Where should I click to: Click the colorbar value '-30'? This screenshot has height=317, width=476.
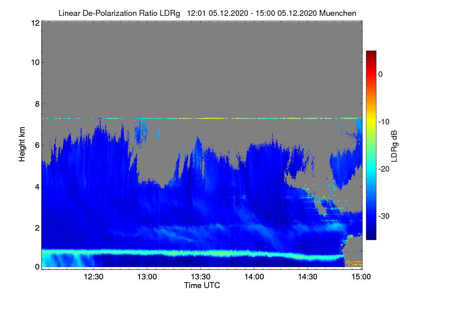[x=383, y=216]
